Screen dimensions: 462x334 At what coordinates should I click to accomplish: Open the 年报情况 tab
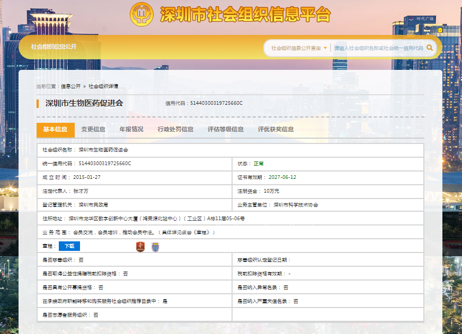coord(131,130)
